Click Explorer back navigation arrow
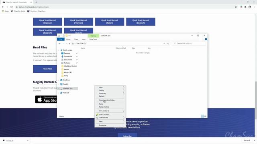 [59, 44]
